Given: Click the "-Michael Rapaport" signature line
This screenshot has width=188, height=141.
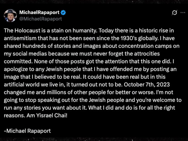Looking at the screenshot, I should pyautogui.click(x=27, y=131).
